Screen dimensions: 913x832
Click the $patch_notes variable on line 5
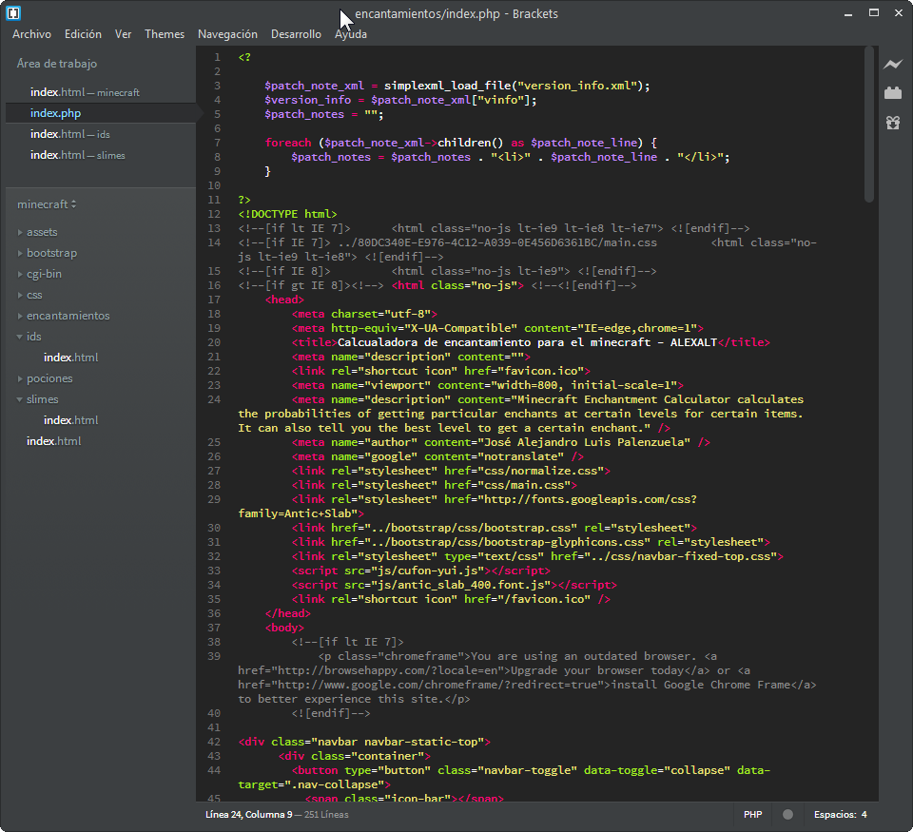click(x=304, y=115)
